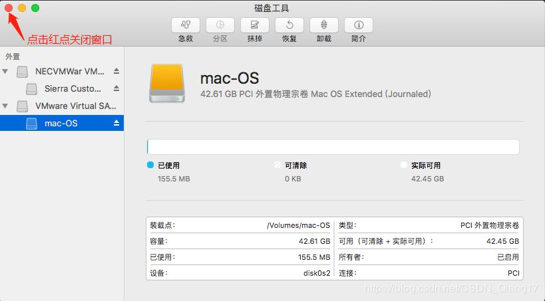Image resolution: width=545 pixels, height=301 pixels.
Task: Click the disk usage bar
Action: coord(333,147)
